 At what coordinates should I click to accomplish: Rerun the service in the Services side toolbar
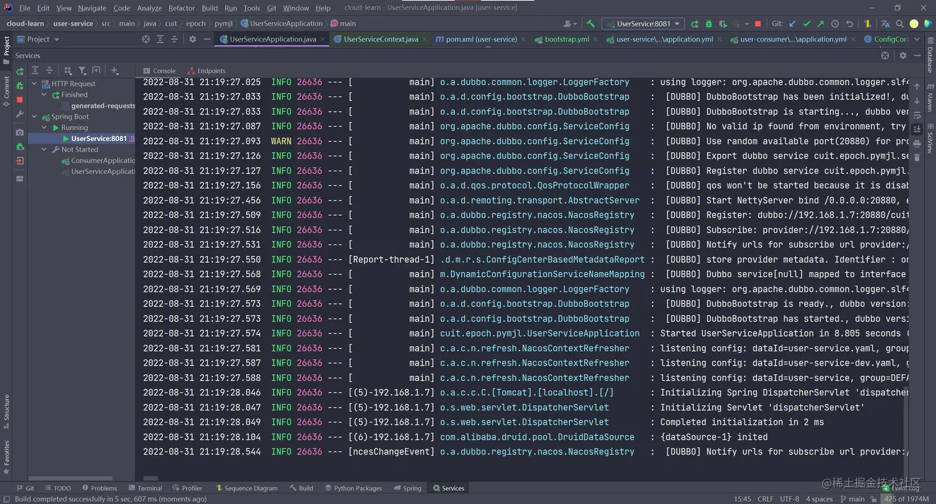coord(20,71)
